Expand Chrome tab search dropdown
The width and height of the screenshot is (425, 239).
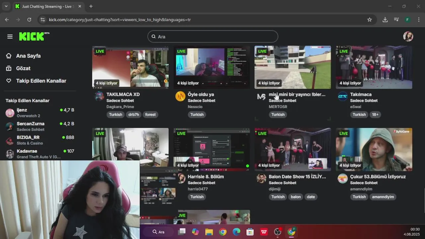click(x=6, y=6)
